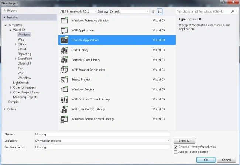The width and height of the screenshot is (240, 165).
Task: Select the Test category
Action: click(21, 68)
